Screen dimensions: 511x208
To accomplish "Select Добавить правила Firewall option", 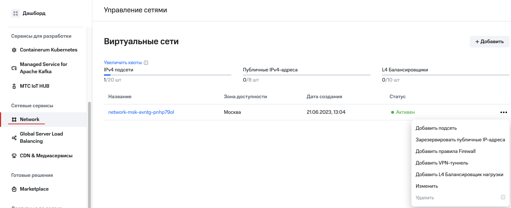I will pos(445,151).
